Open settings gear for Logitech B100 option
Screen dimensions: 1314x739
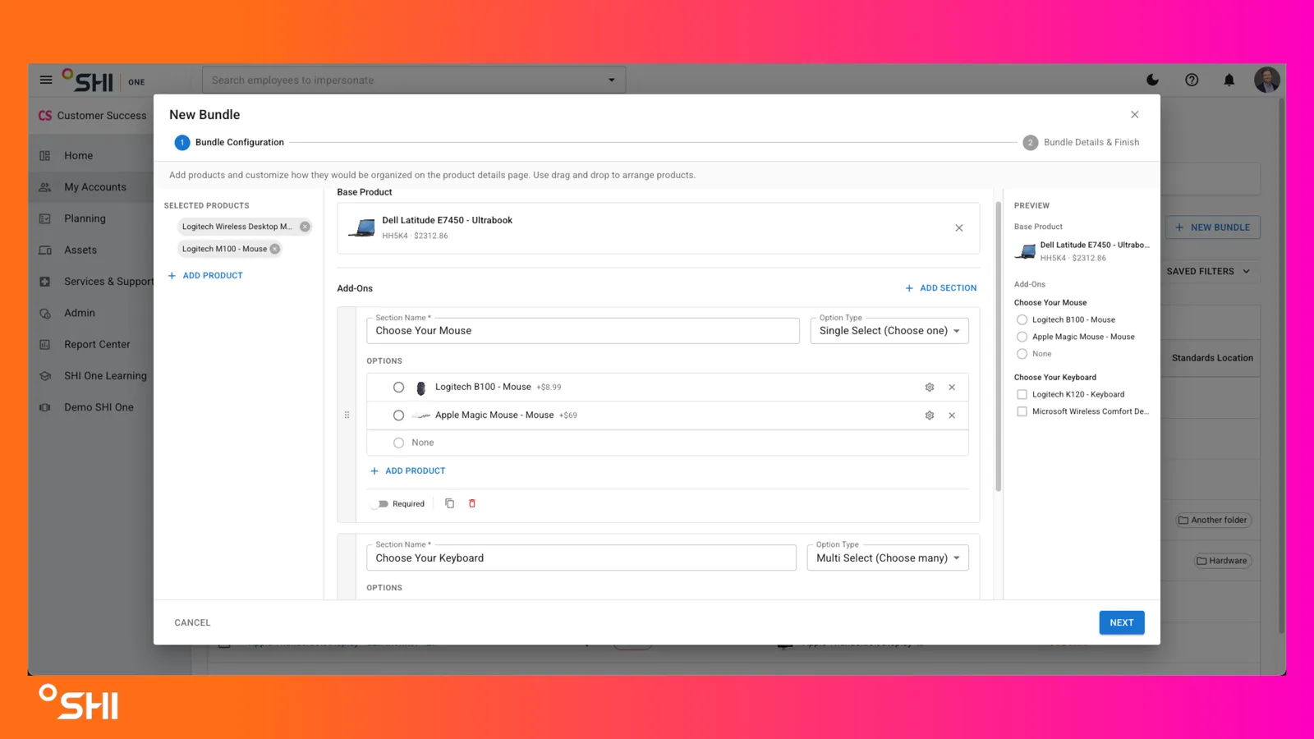tap(930, 387)
